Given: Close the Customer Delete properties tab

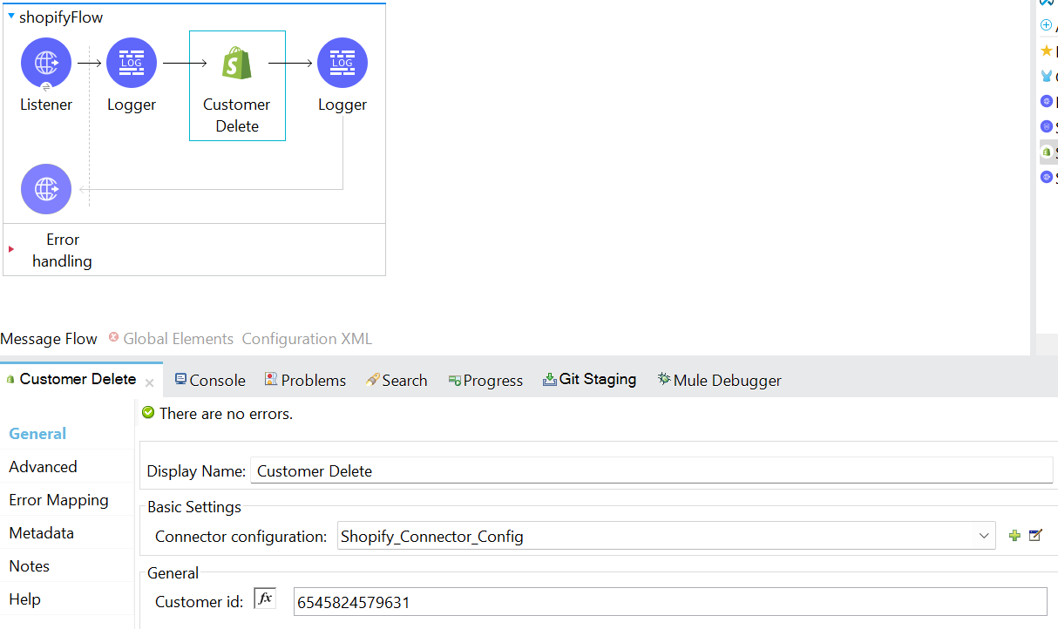Looking at the screenshot, I should coord(149,382).
